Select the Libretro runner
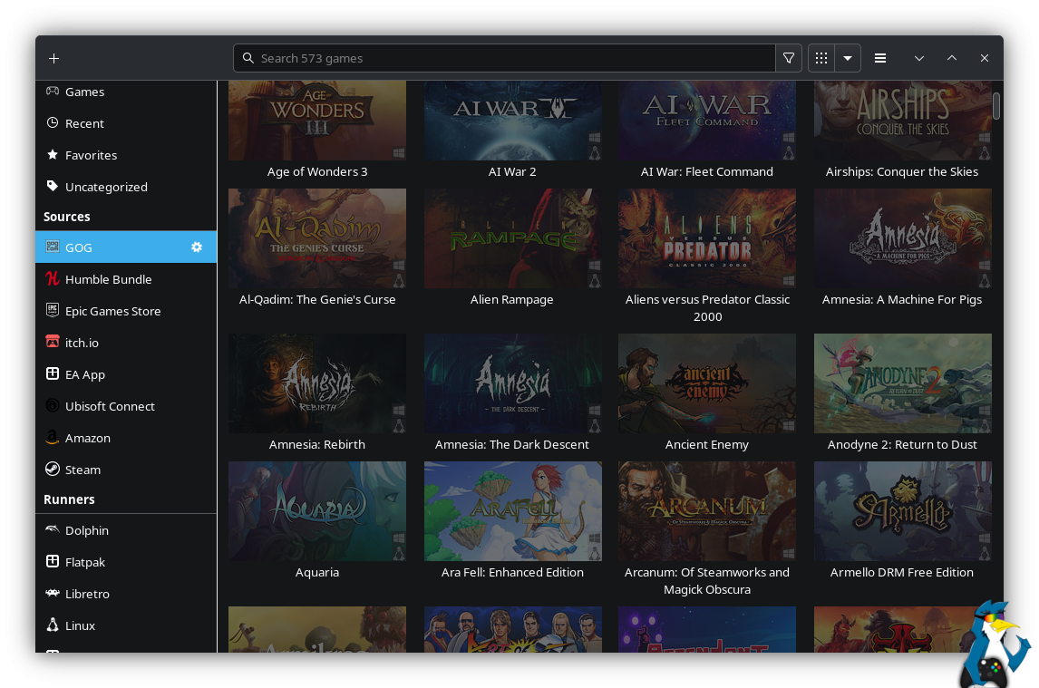Viewport: 1039px width, 688px height. pyautogui.click(x=87, y=594)
